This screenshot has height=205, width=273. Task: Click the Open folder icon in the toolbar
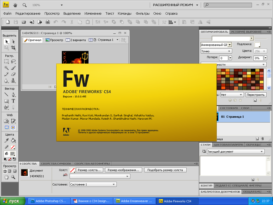pos(24,22)
